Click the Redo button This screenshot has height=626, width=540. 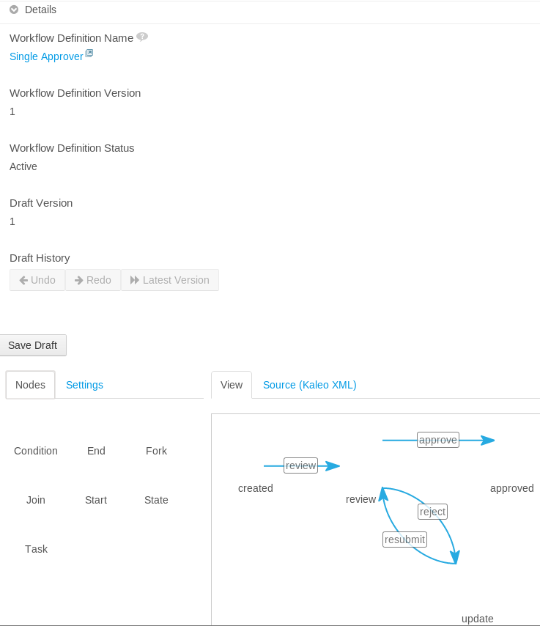[92, 280]
